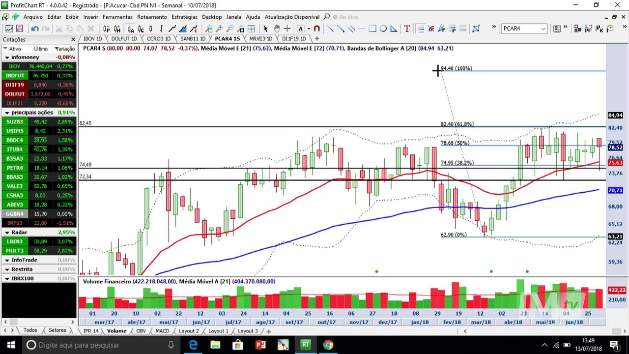Open the Arquivo menu
Screen dimensions: 629x354
[x=33, y=17]
